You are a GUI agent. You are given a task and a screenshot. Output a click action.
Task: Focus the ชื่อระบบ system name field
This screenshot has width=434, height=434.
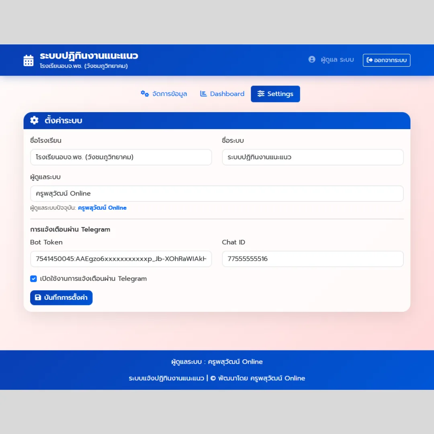click(x=313, y=157)
